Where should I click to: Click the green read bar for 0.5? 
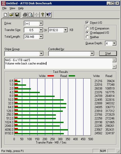pyautogui.click(x=17, y=81)
